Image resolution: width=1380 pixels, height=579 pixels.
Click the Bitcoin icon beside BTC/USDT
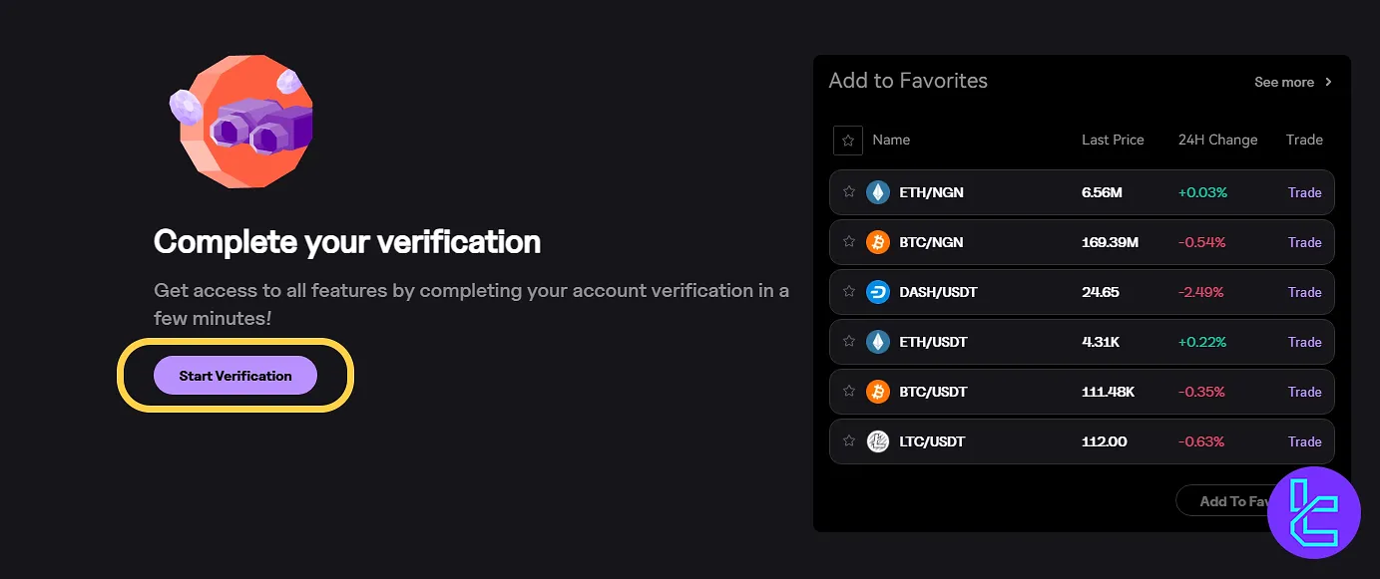[877, 391]
